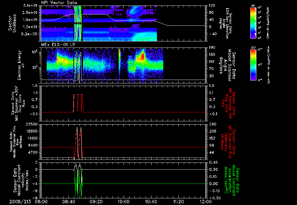Select the 'NPI Vector Data' panel title
The height and width of the screenshot is (205, 297).
pyautogui.click(x=59, y=3)
